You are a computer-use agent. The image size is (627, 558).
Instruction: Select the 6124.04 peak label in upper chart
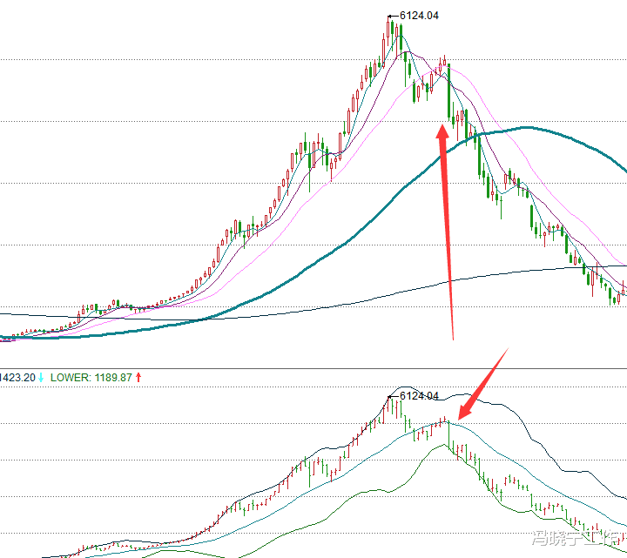click(x=419, y=16)
